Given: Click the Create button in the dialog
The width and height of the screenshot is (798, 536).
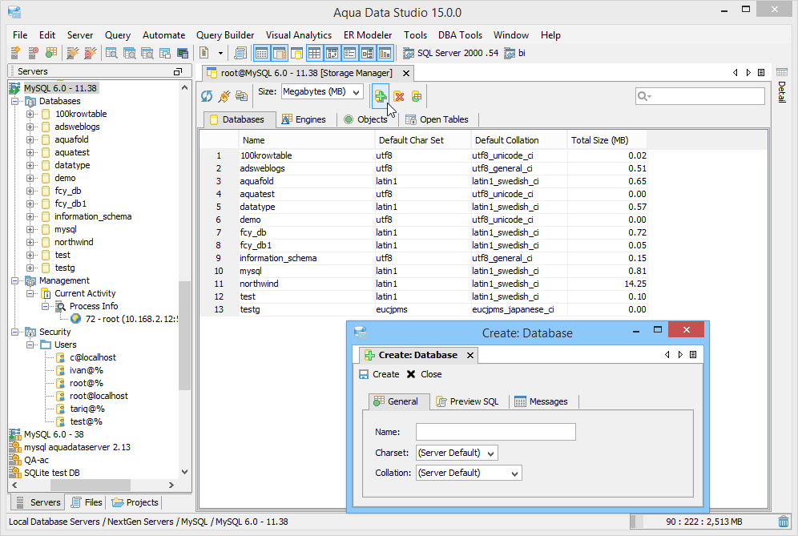Looking at the screenshot, I should 379,374.
